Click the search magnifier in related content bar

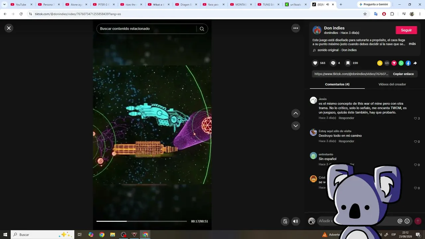pos(202,29)
